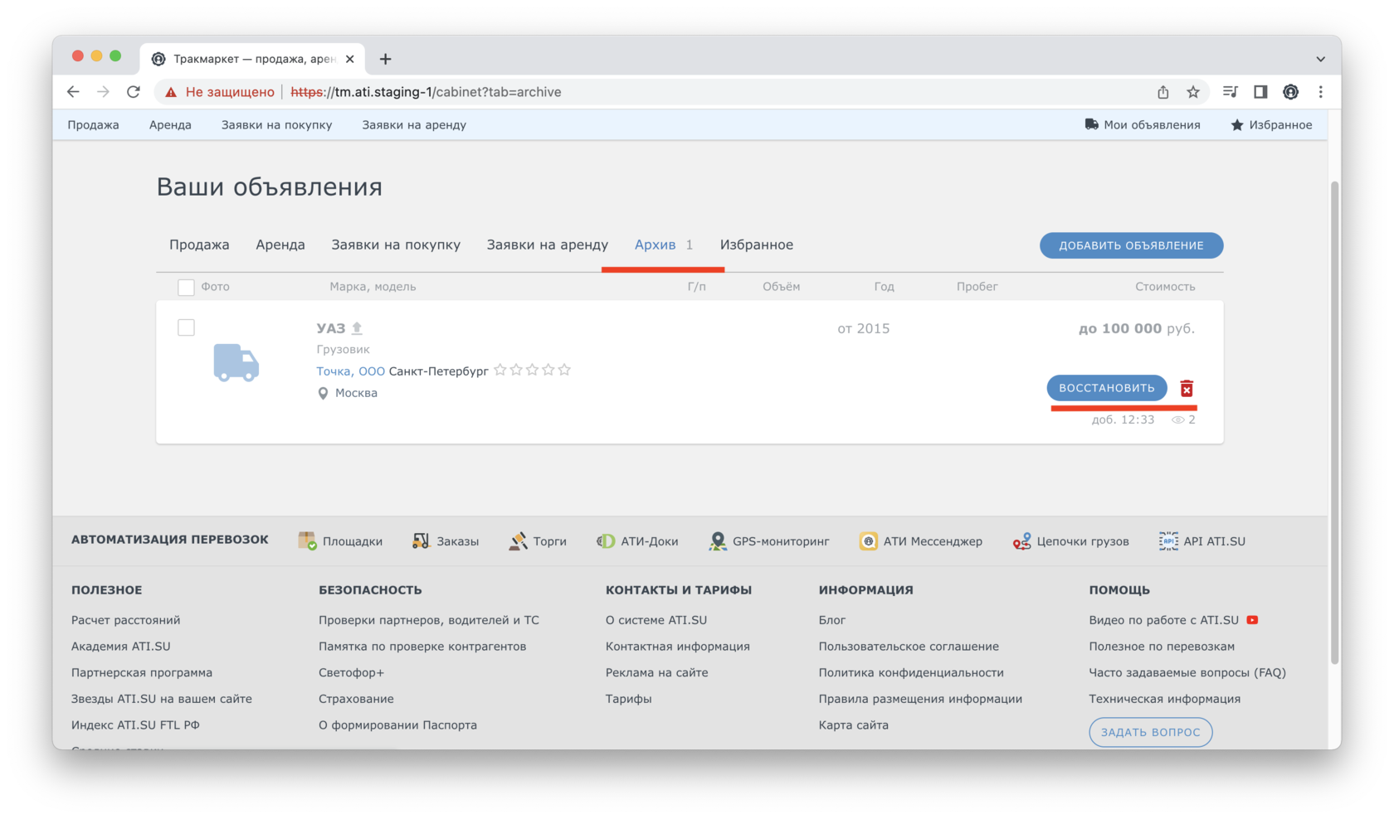The height and width of the screenshot is (819, 1394).
Task: Click the truck thumbnail of УАЗ listing
Action: [236, 363]
